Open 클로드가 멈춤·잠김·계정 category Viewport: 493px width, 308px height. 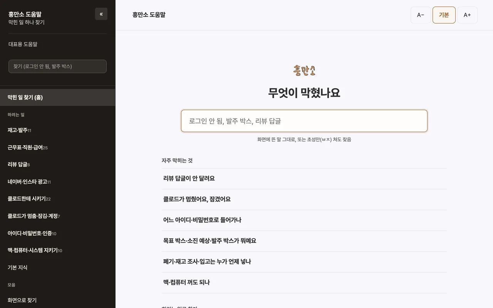coord(57,216)
